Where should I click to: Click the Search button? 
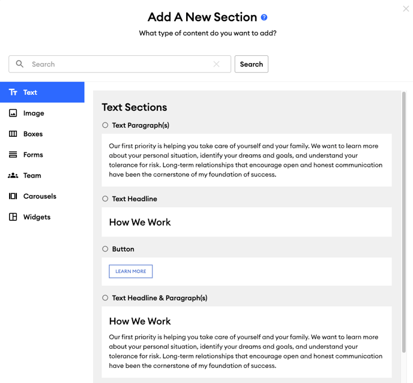click(x=252, y=64)
